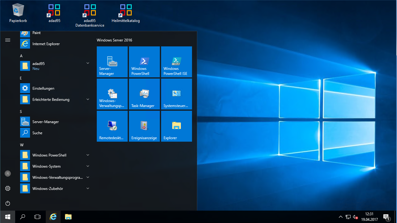
Task: Launch the Windows PowerShell tile
Action: [144, 62]
